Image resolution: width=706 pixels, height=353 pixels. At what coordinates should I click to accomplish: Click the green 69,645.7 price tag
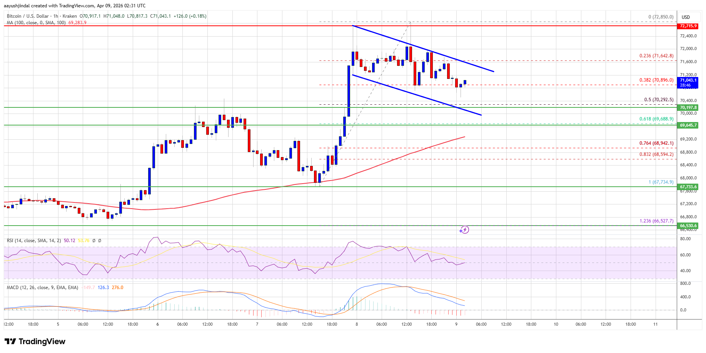688,125
